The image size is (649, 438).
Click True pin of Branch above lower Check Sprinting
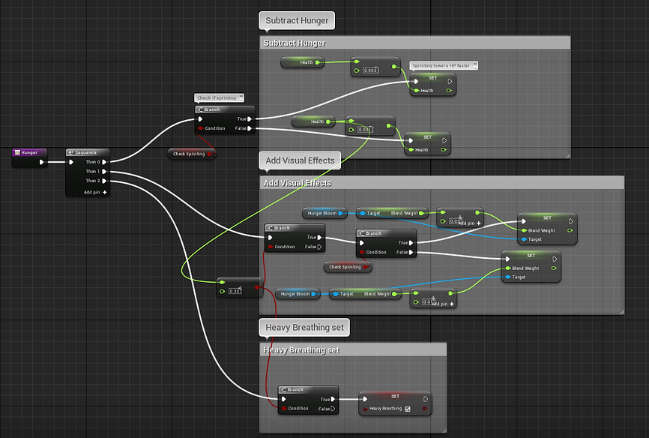point(411,243)
